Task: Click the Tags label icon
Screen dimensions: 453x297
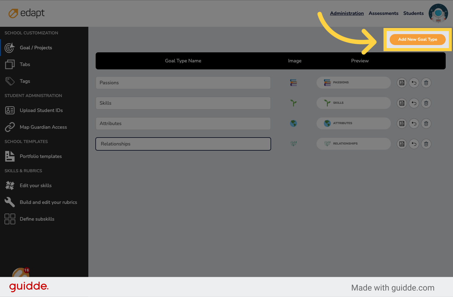Action: tap(10, 81)
